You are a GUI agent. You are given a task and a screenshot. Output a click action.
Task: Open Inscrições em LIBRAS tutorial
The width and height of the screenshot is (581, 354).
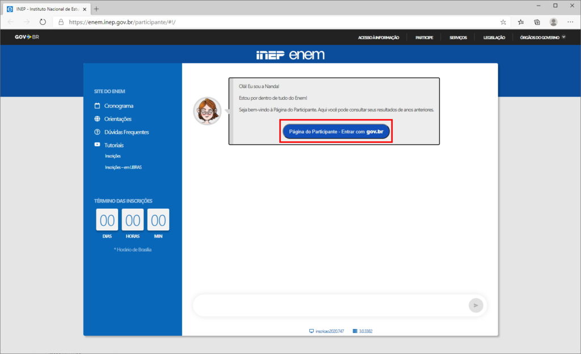[x=123, y=167]
